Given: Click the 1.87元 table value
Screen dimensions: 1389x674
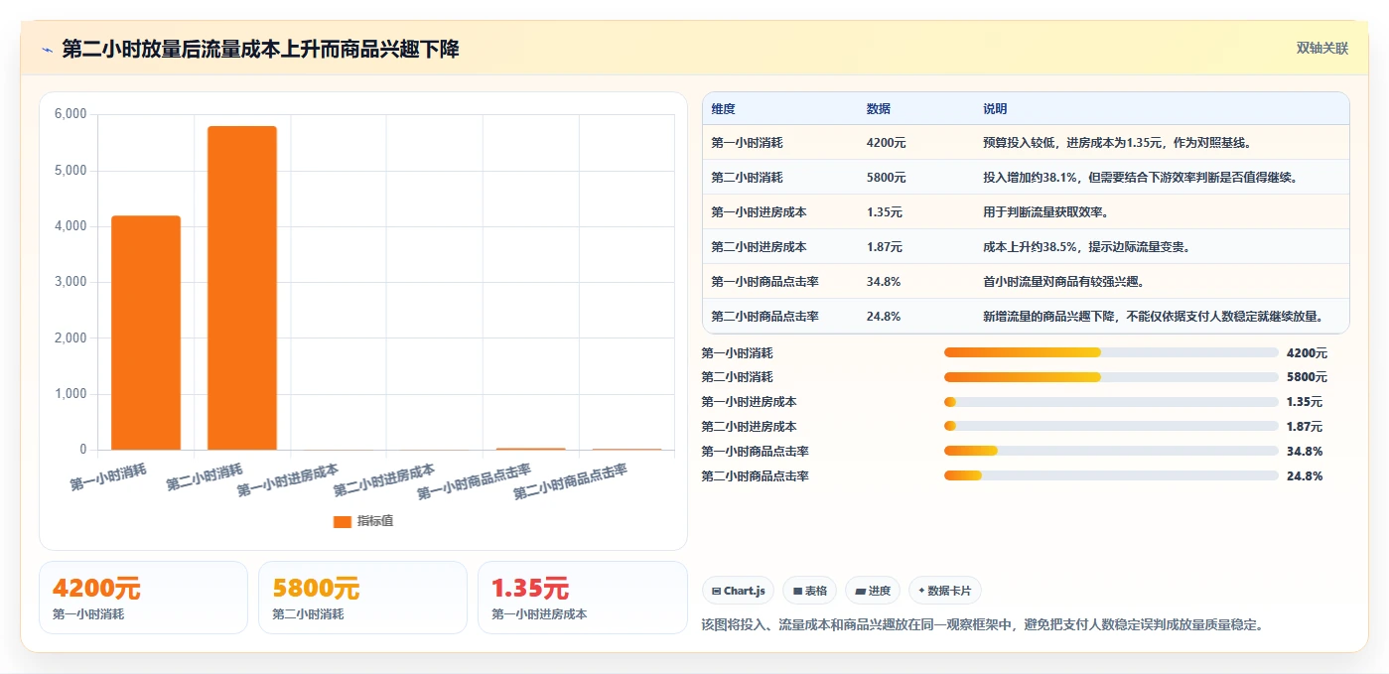Looking at the screenshot, I should [x=885, y=247].
